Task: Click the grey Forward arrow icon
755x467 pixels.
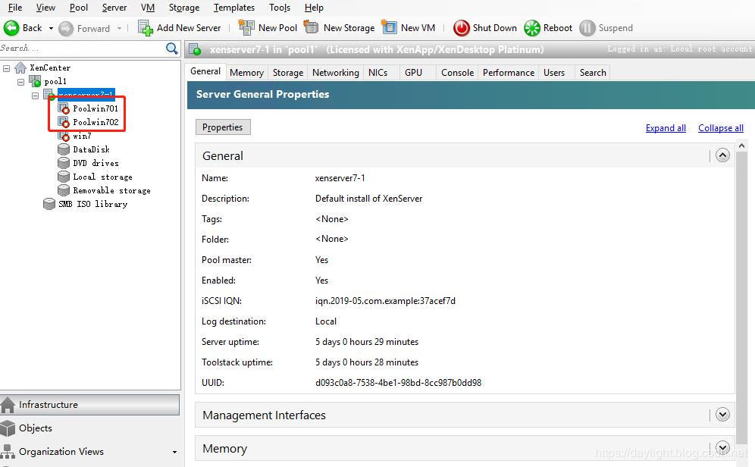Action: [66, 28]
